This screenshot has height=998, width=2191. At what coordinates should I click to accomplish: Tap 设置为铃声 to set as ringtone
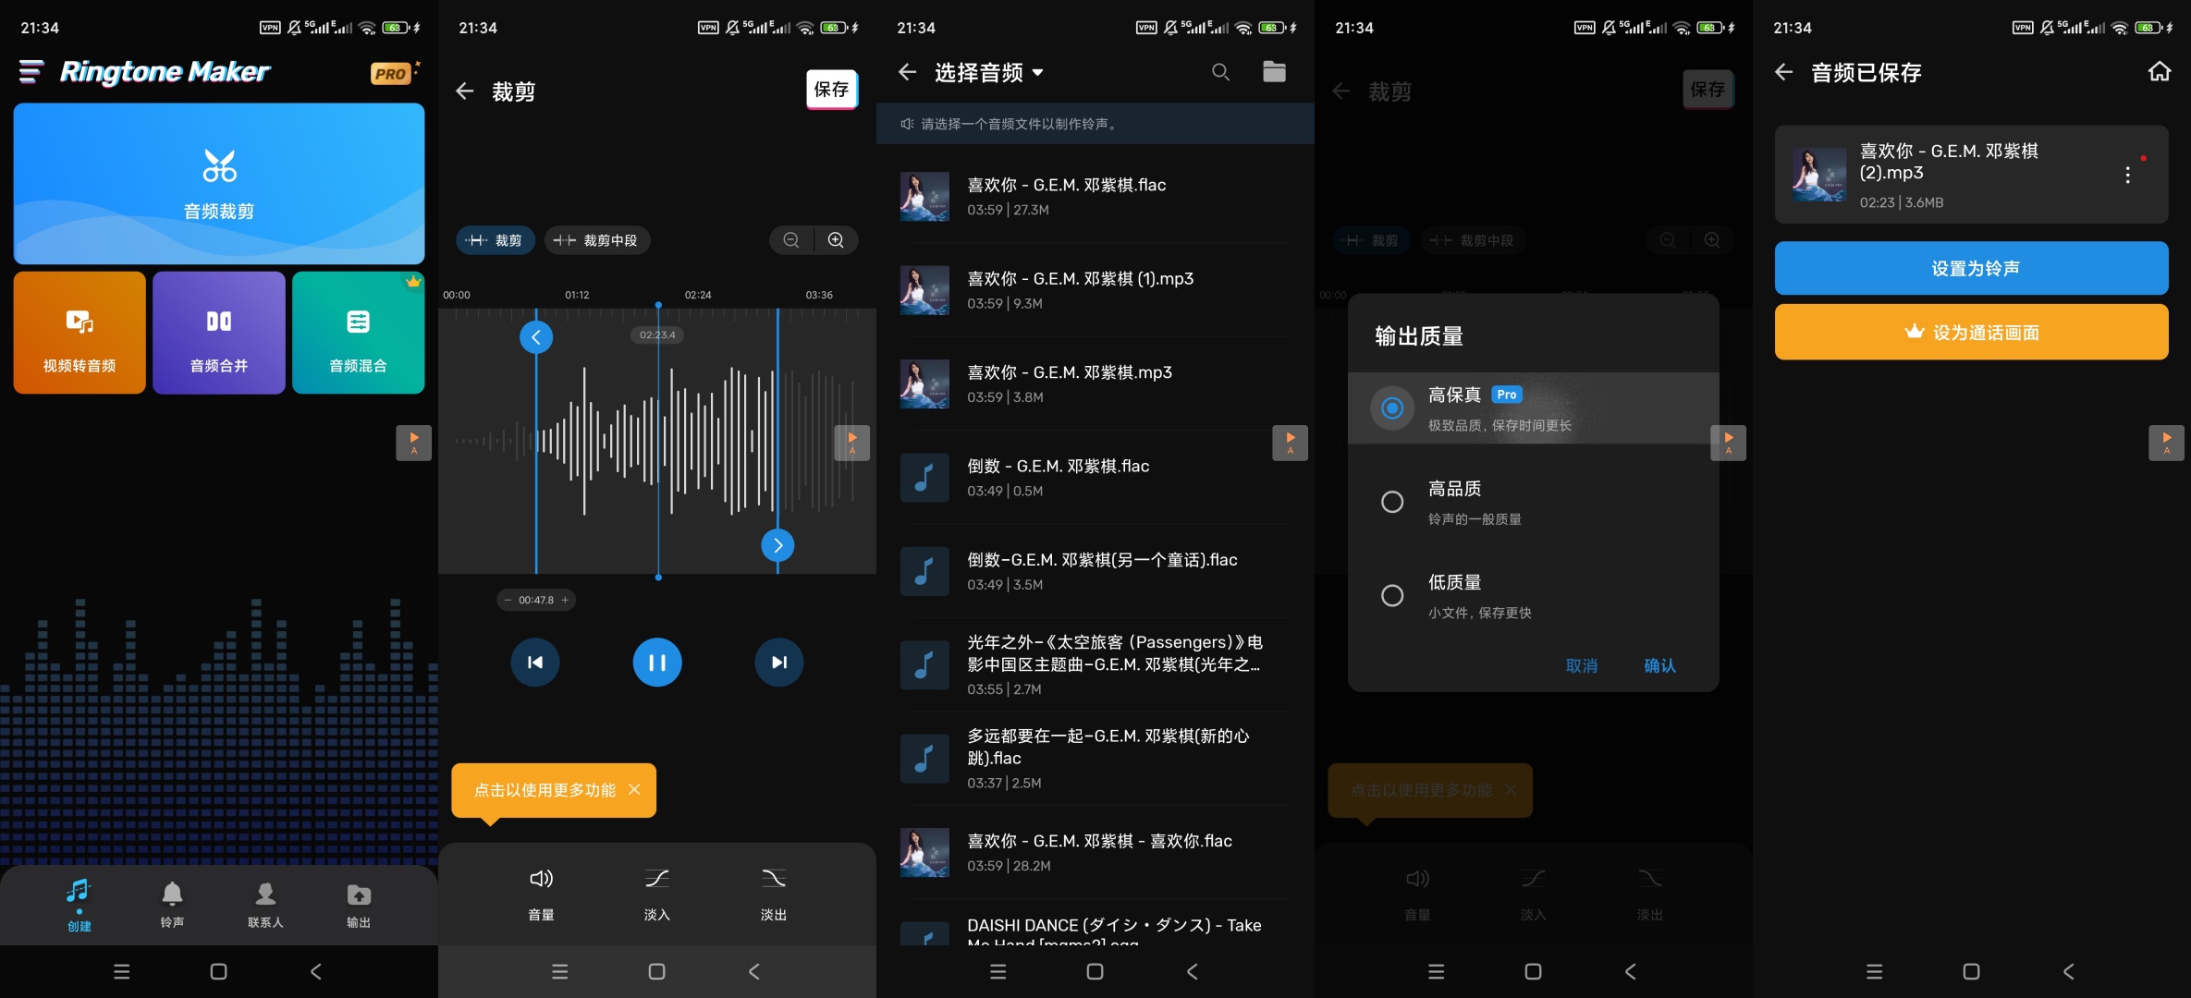1971,268
